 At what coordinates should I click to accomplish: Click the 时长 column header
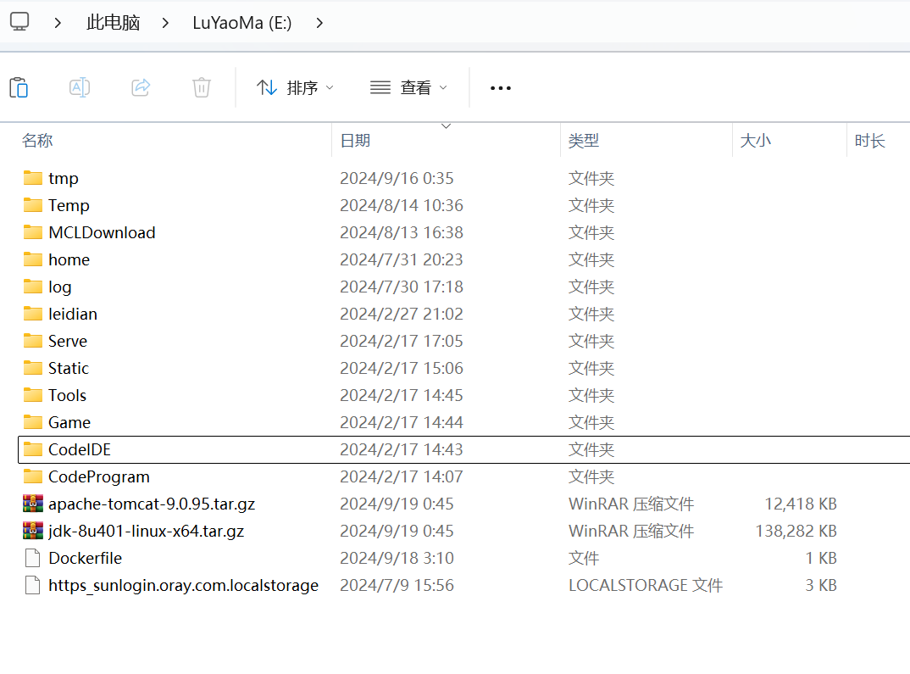pyautogui.click(x=869, y=141)
